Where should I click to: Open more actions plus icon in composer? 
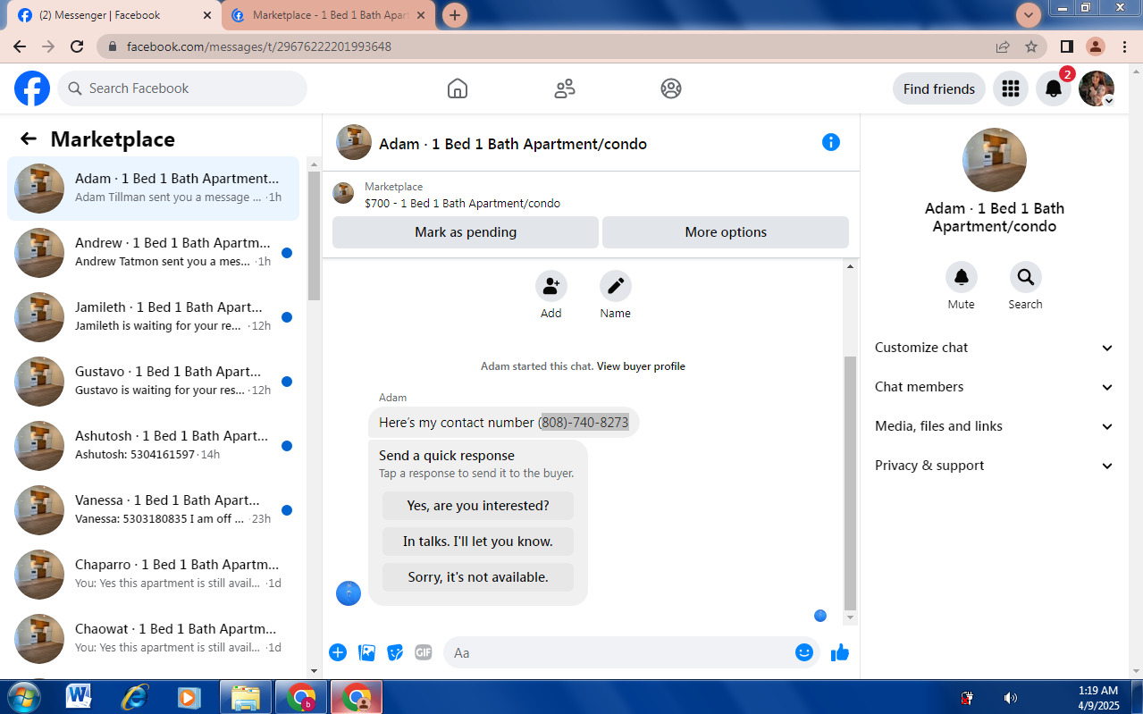point(338,652)
